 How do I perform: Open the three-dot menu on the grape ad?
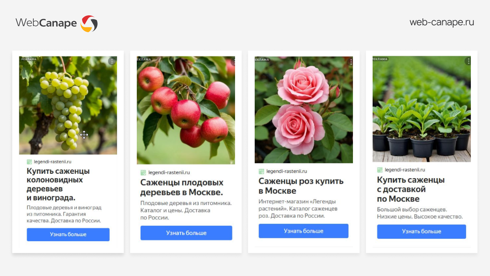click(112, 61)
